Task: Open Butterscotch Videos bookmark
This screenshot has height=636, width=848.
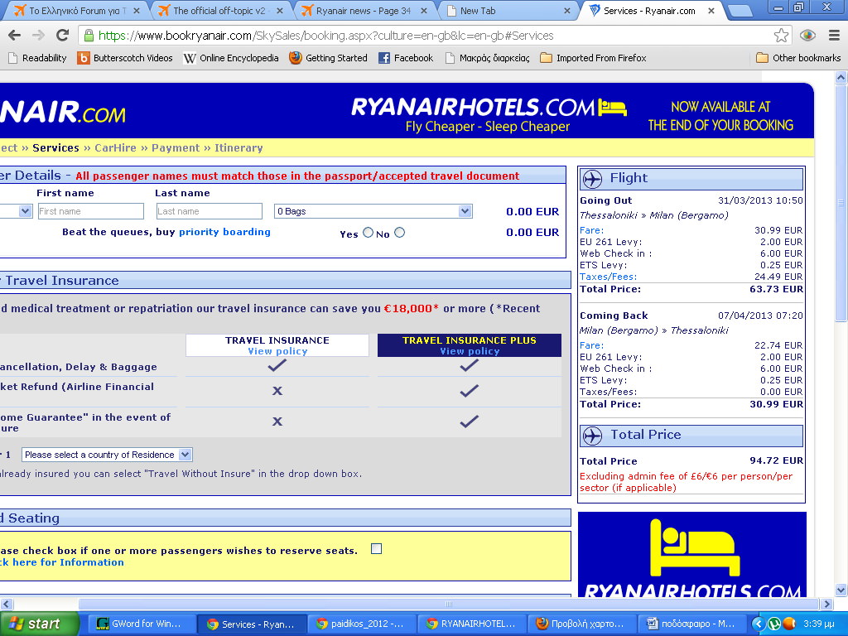Action: (125, 58)
